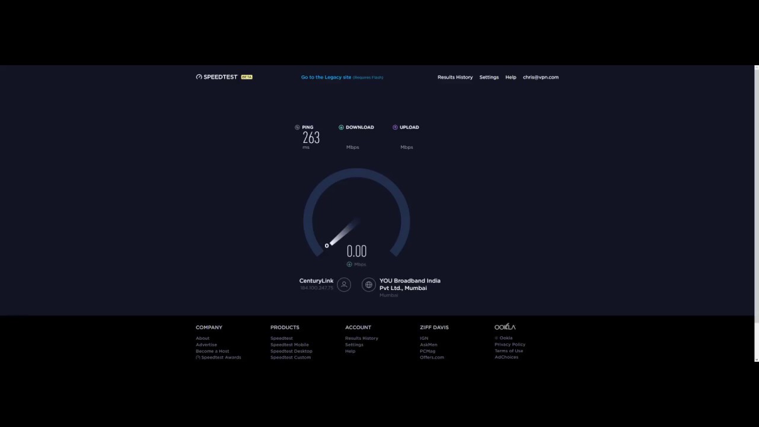Open the Become a Host footer link

point(212,351)
